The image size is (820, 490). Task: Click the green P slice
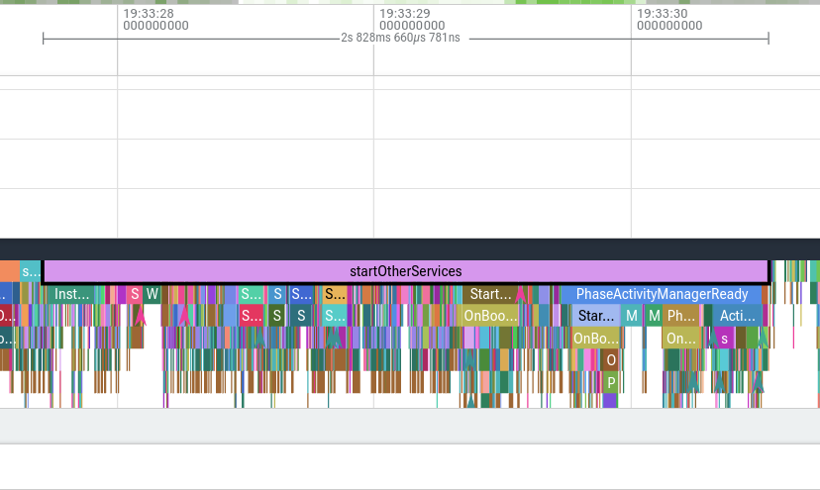(x=611, y=383)
